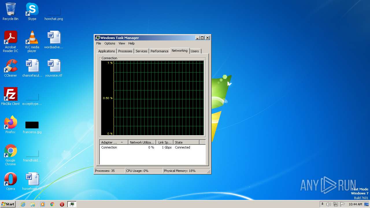Select the horsehope document icon

[32, 181]
